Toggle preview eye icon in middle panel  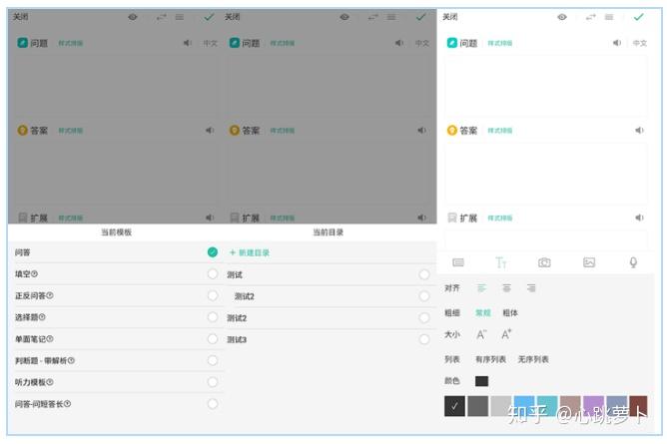coord(344,17)
